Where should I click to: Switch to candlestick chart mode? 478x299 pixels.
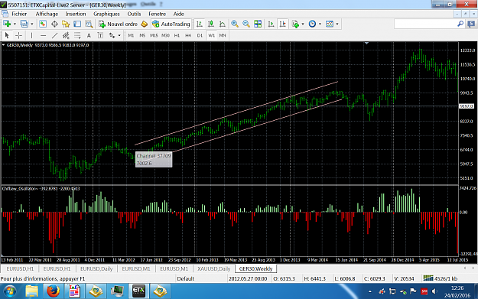(x=210, y=24)
